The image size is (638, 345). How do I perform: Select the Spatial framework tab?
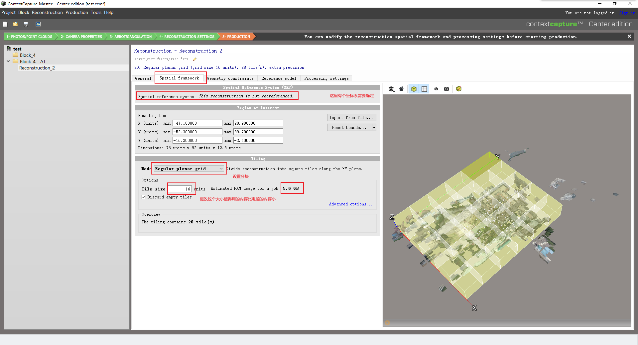180,78
